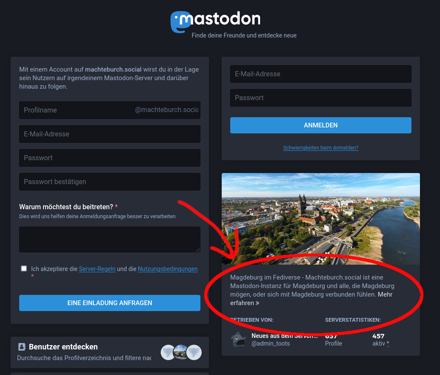Click the login E-Mail-Adresse field
Image resolution: width=440 pixels, height=375 pixels.
pos(321,74)
